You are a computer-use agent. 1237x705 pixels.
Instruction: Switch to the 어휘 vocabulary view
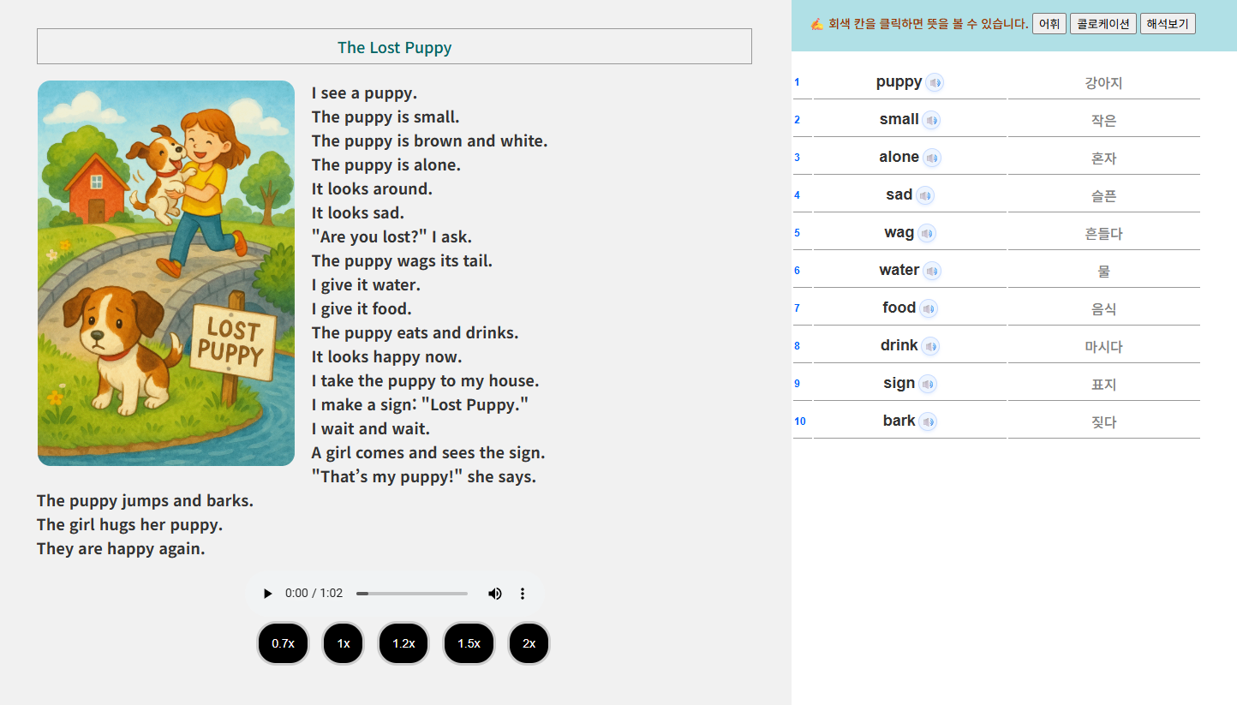(x=1049, y=24)
